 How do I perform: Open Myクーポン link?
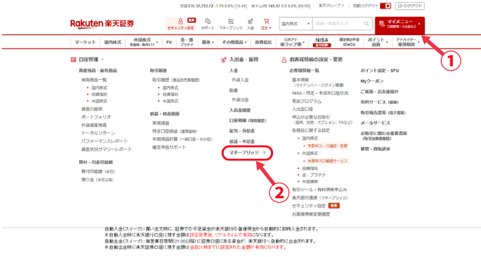coord(372,81)
